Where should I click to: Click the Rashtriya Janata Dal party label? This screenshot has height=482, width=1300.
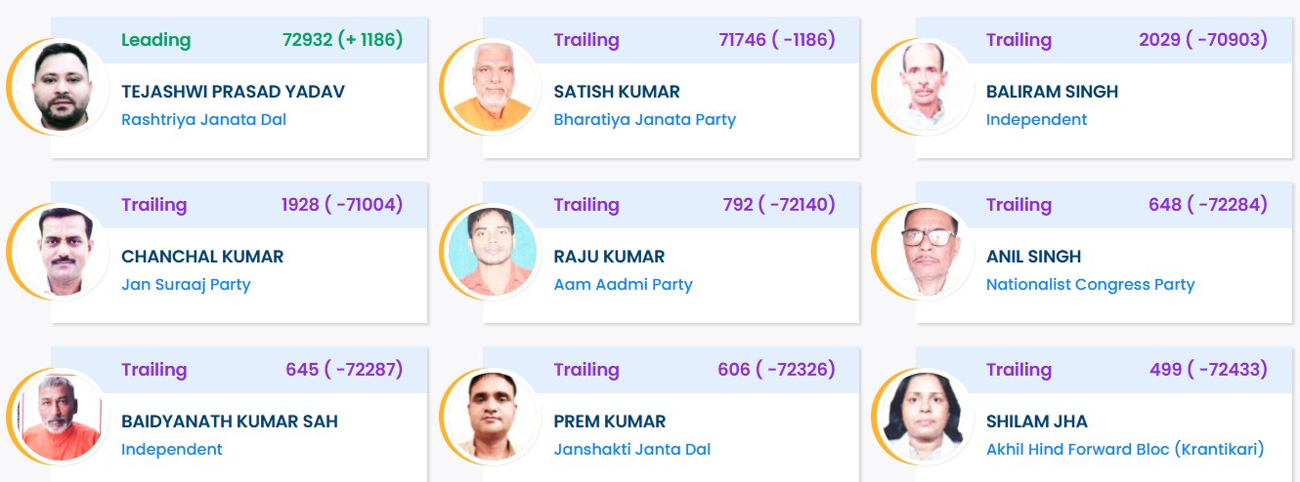(x=203, y=120)
